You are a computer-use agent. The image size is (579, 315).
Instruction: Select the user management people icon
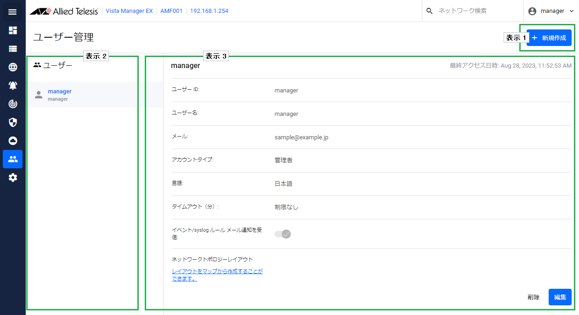(x=13, y=159)
